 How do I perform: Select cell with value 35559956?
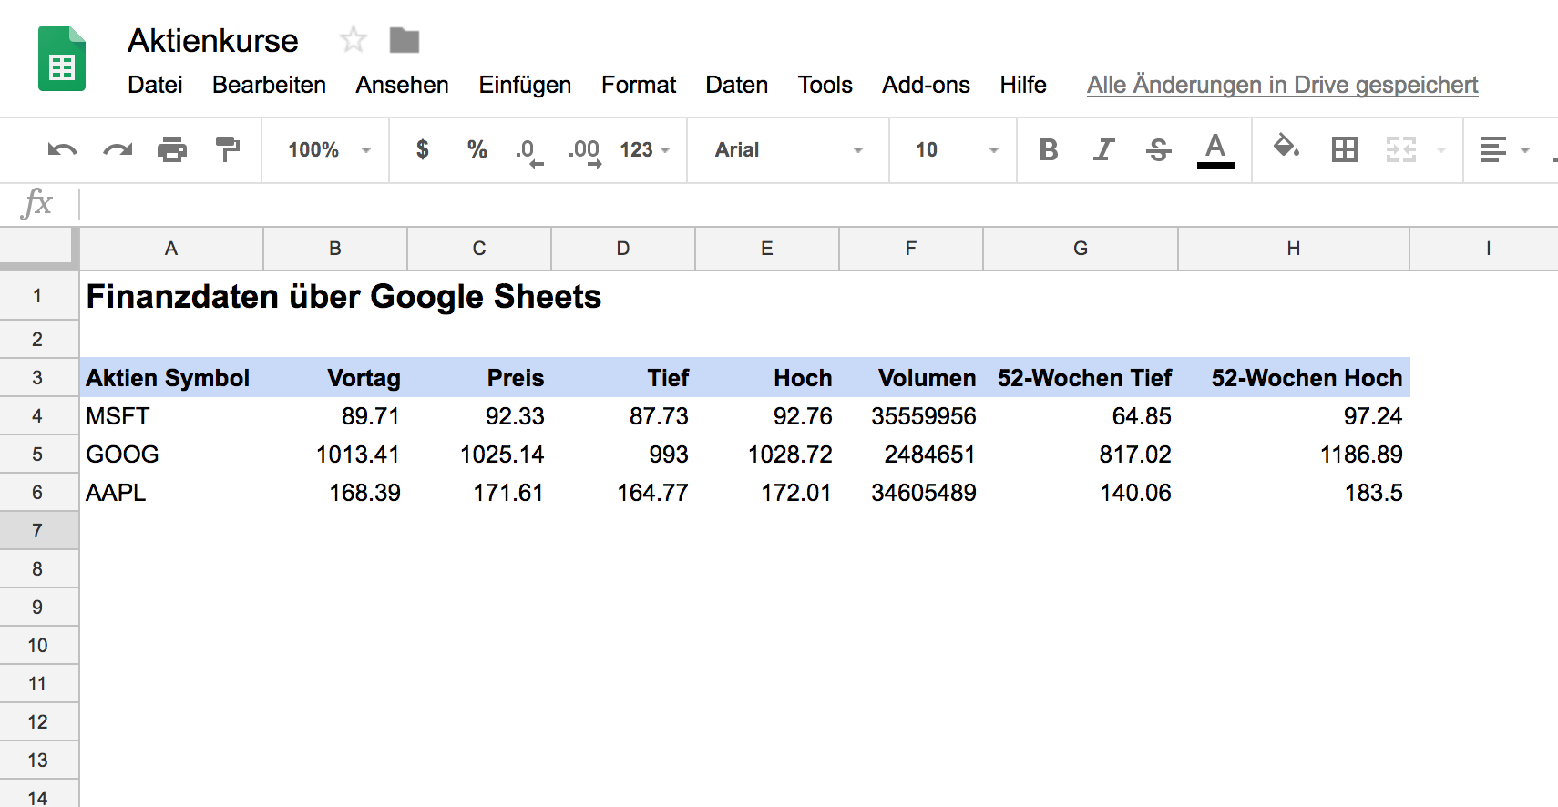click(x=911, y=415)
